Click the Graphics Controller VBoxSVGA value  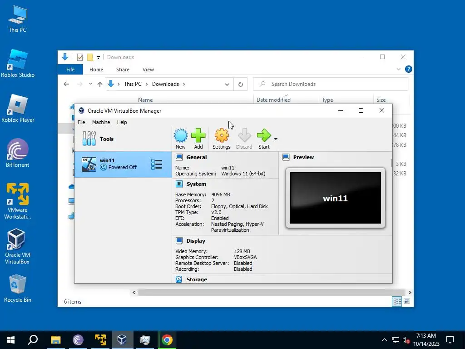245,257
